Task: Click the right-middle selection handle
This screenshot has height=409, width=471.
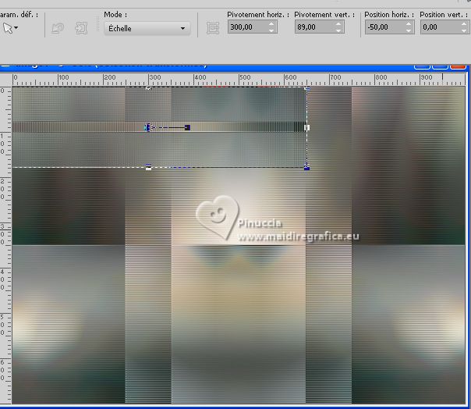Action: (x=306, y=128)
